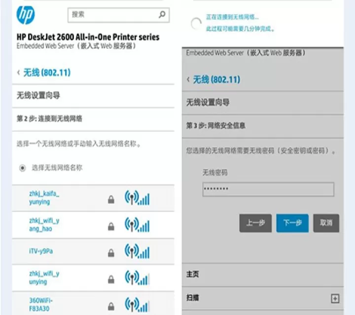Click the search magnifier icon

point(162,15)
